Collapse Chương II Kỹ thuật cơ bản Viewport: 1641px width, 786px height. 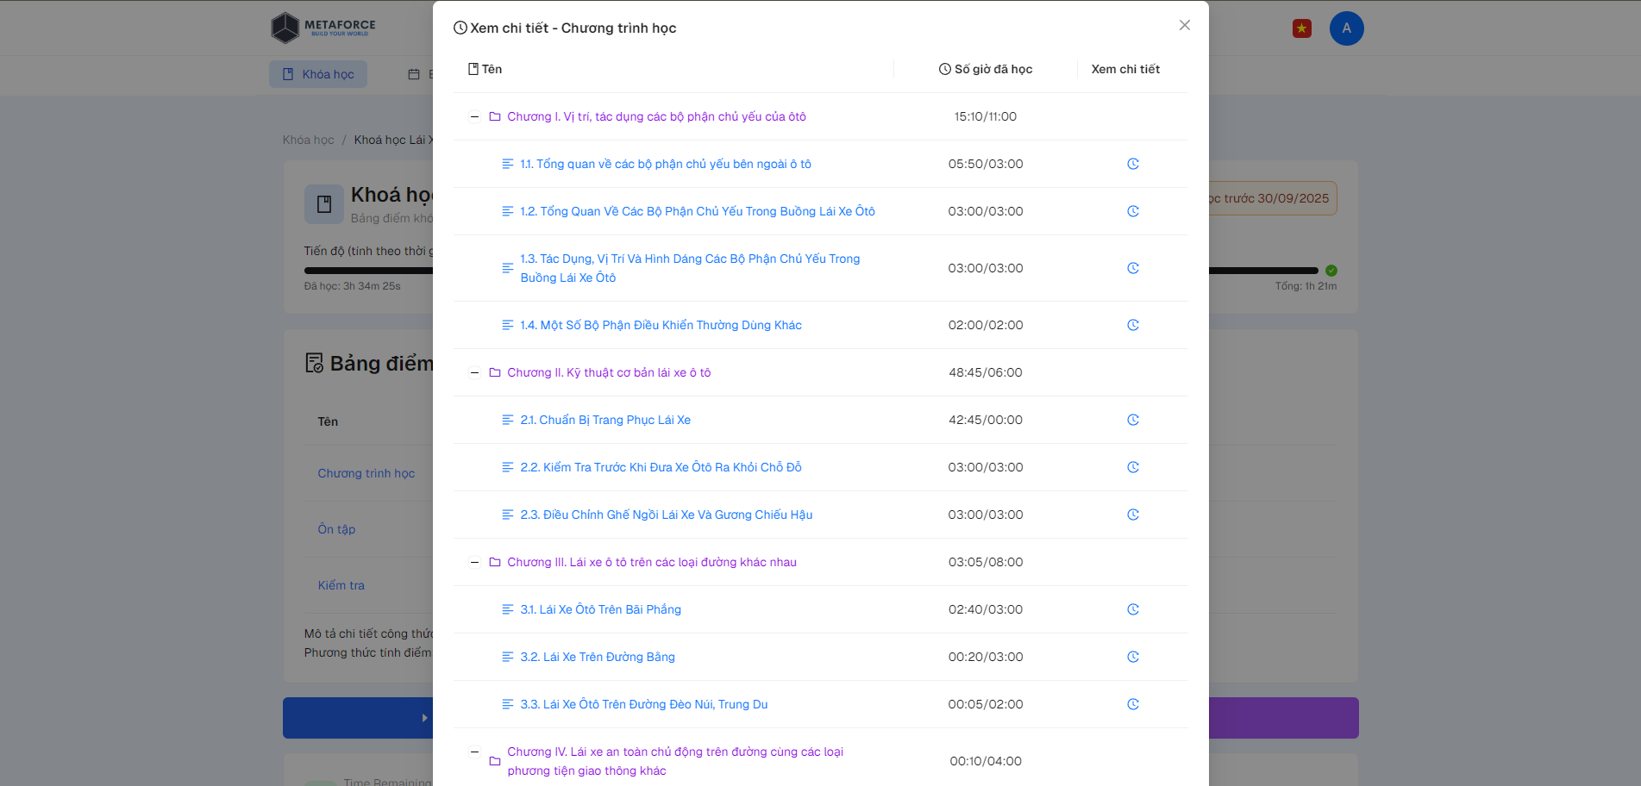(x=474, y=372)
